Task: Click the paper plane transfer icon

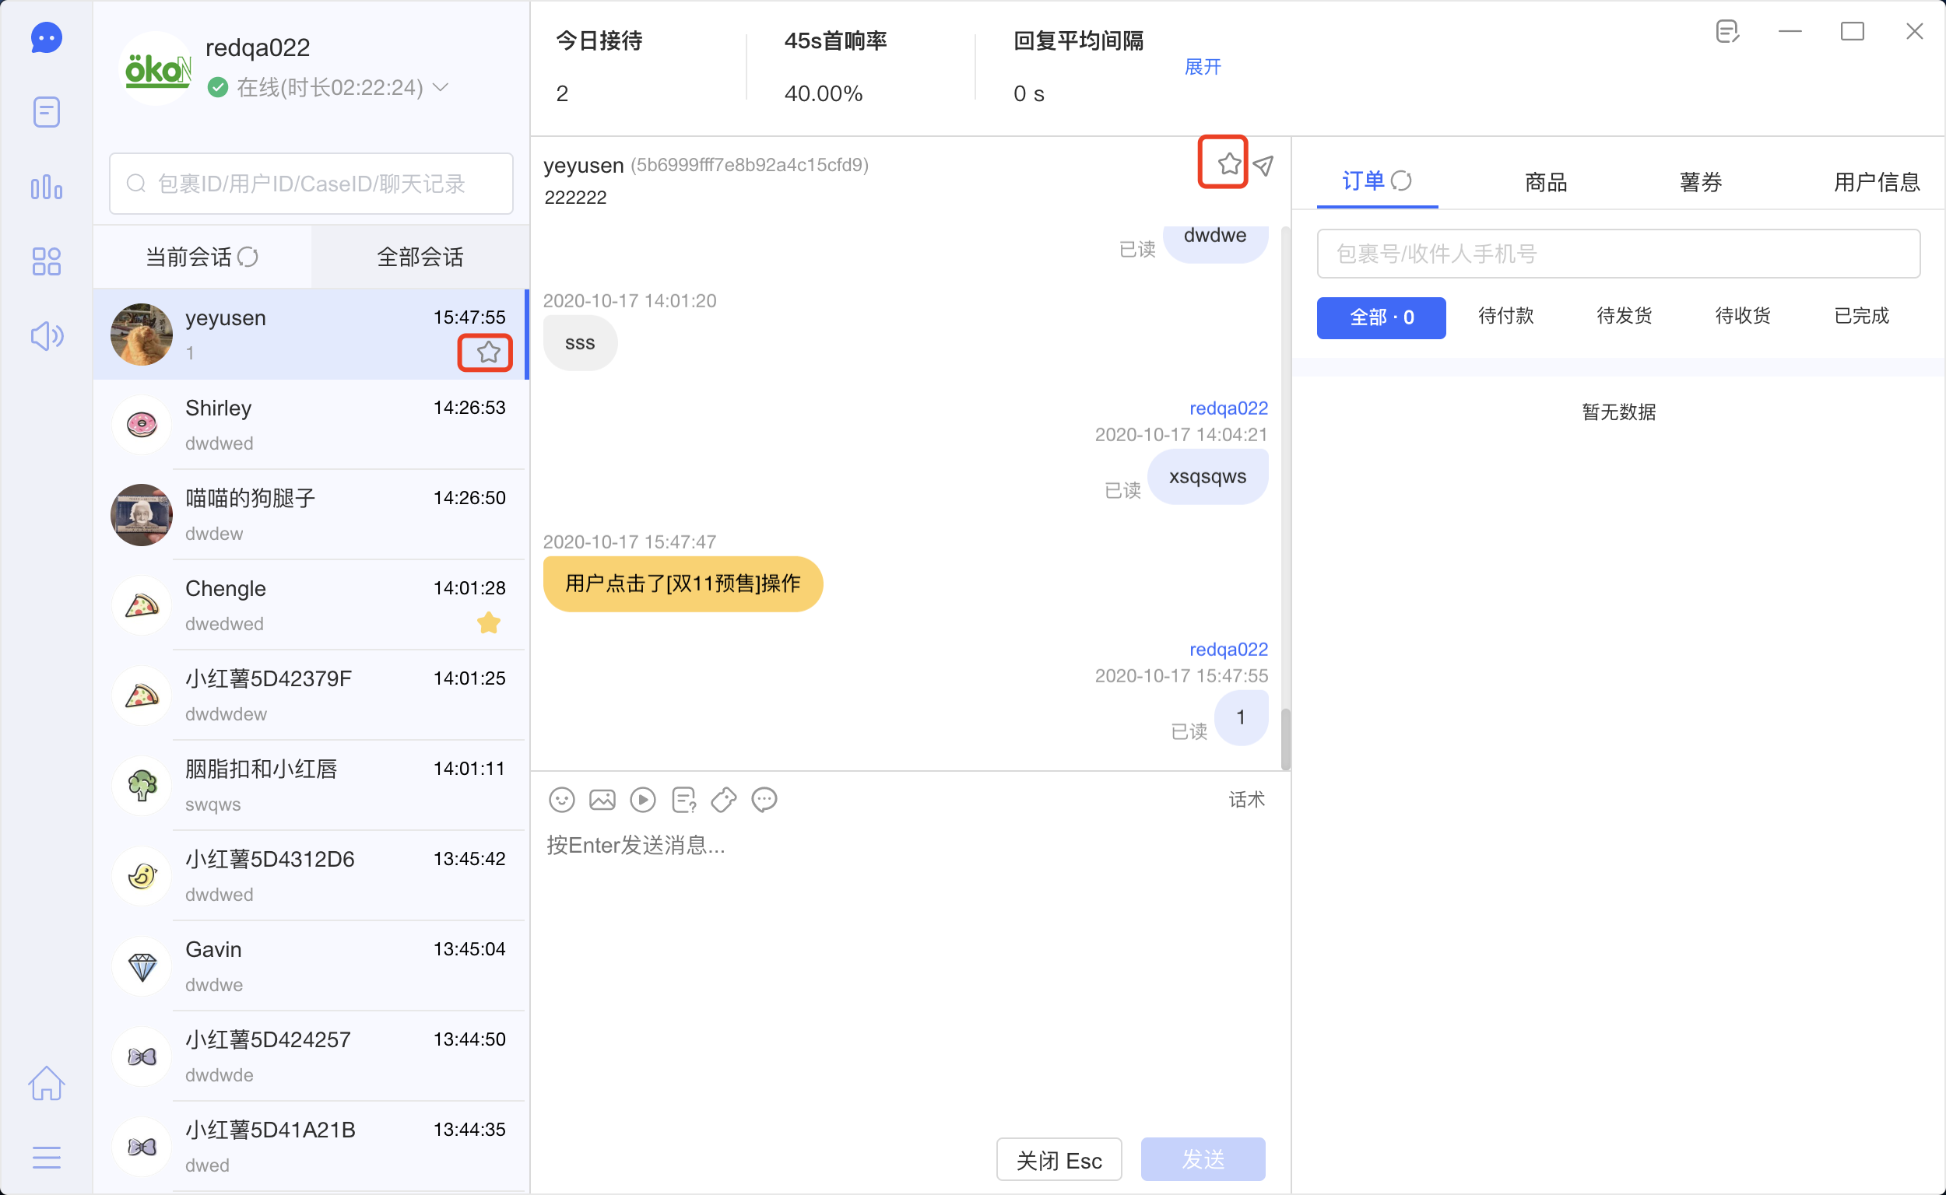Action: [x=1263, y=165]
